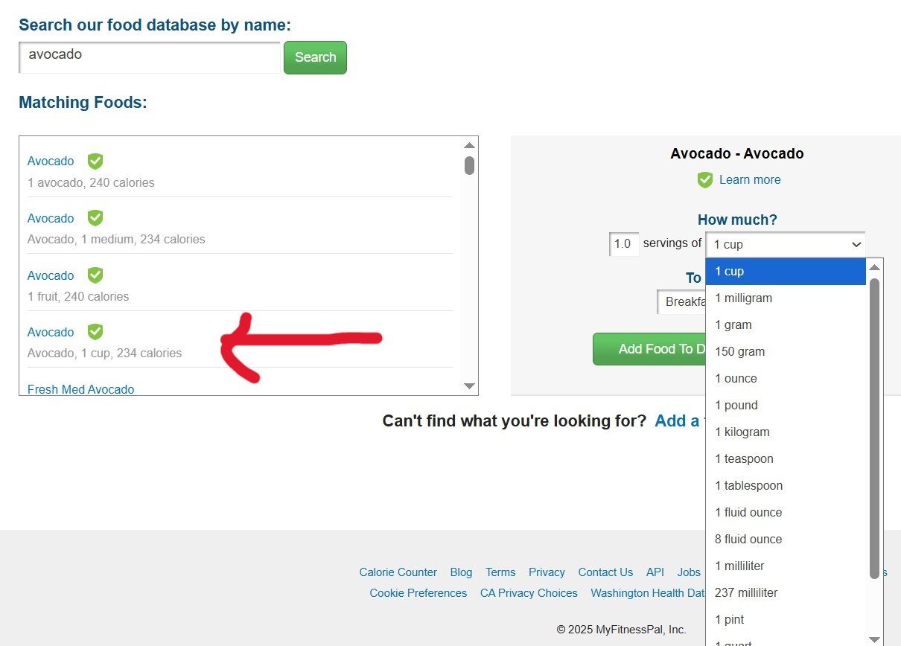This screenshot has height=646, width=901.
Task: Select 1 milligram in the serving list
Action: 786,298
